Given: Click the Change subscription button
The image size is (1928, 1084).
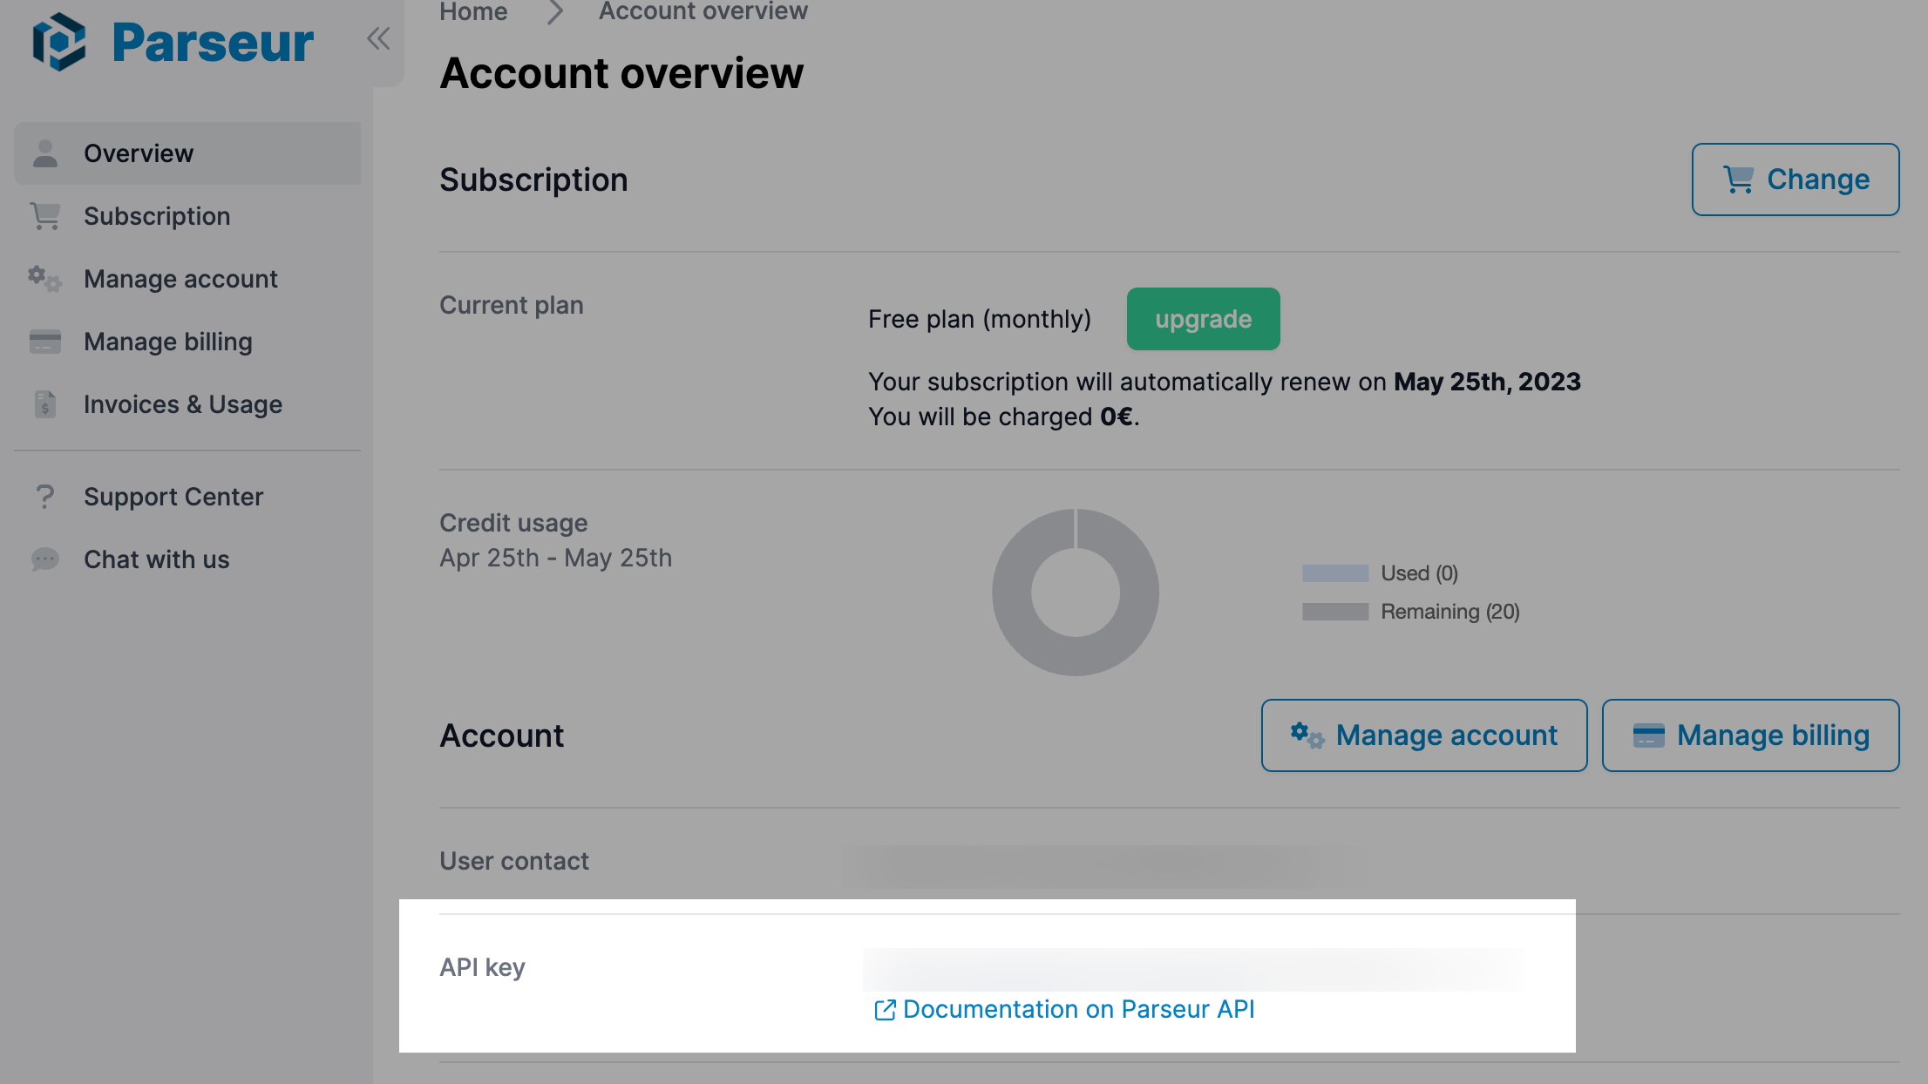Looking at the screenshot, I should (x=1796, y=180).
